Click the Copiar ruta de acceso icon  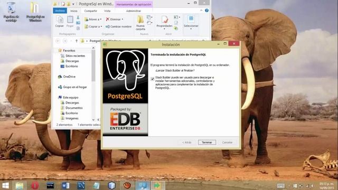click(78, 23)
